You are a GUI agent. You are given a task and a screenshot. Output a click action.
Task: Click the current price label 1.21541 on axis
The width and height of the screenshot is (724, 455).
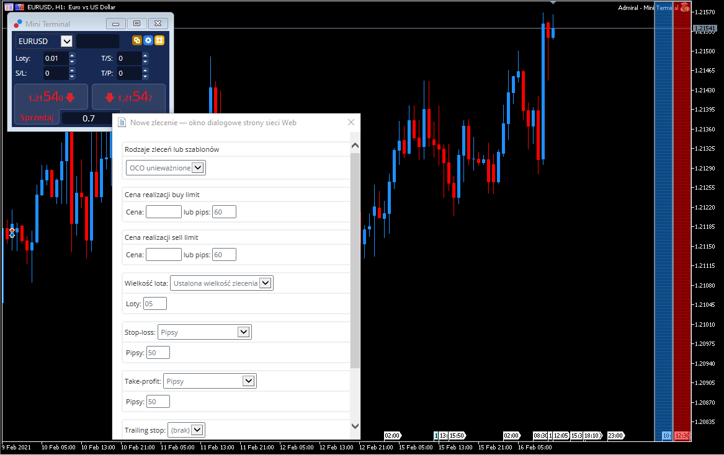[x=705, y=28]
